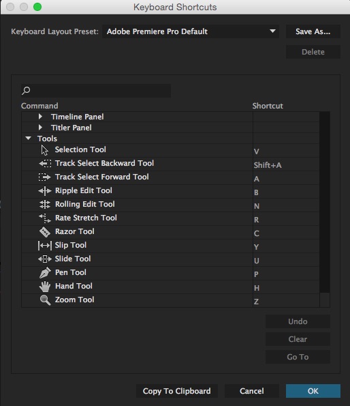
Task: Expand the Titler Panel group
Action: pyautogui.click(x=40, y=128)
